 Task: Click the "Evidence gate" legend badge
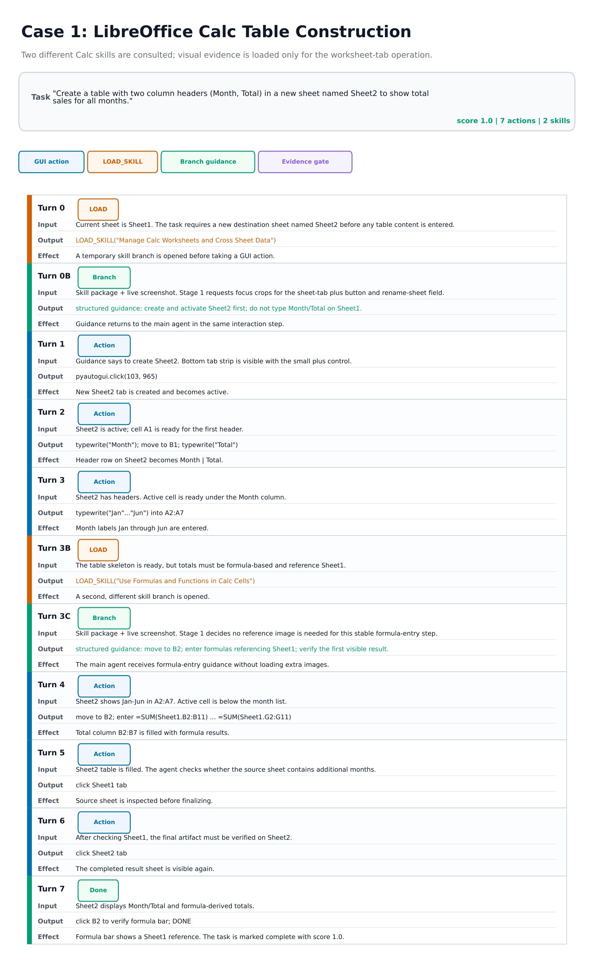pos(305,162)
